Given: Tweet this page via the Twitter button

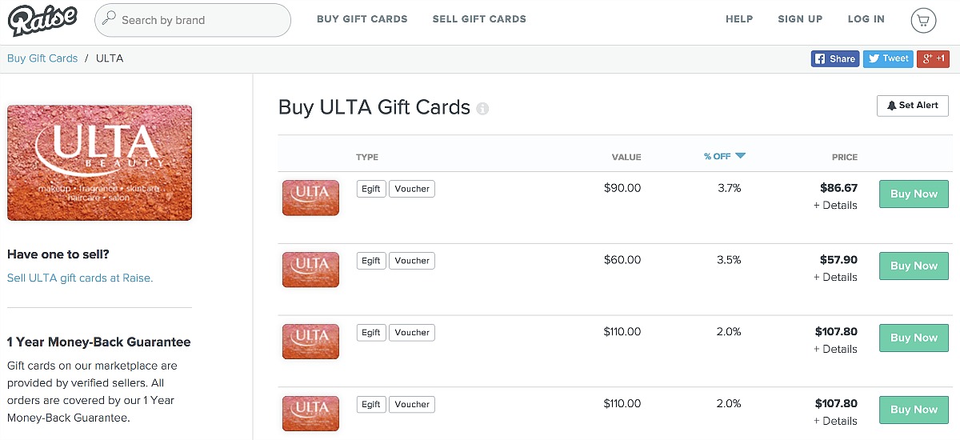Looking at the screenshot, I should coord(888,58).
